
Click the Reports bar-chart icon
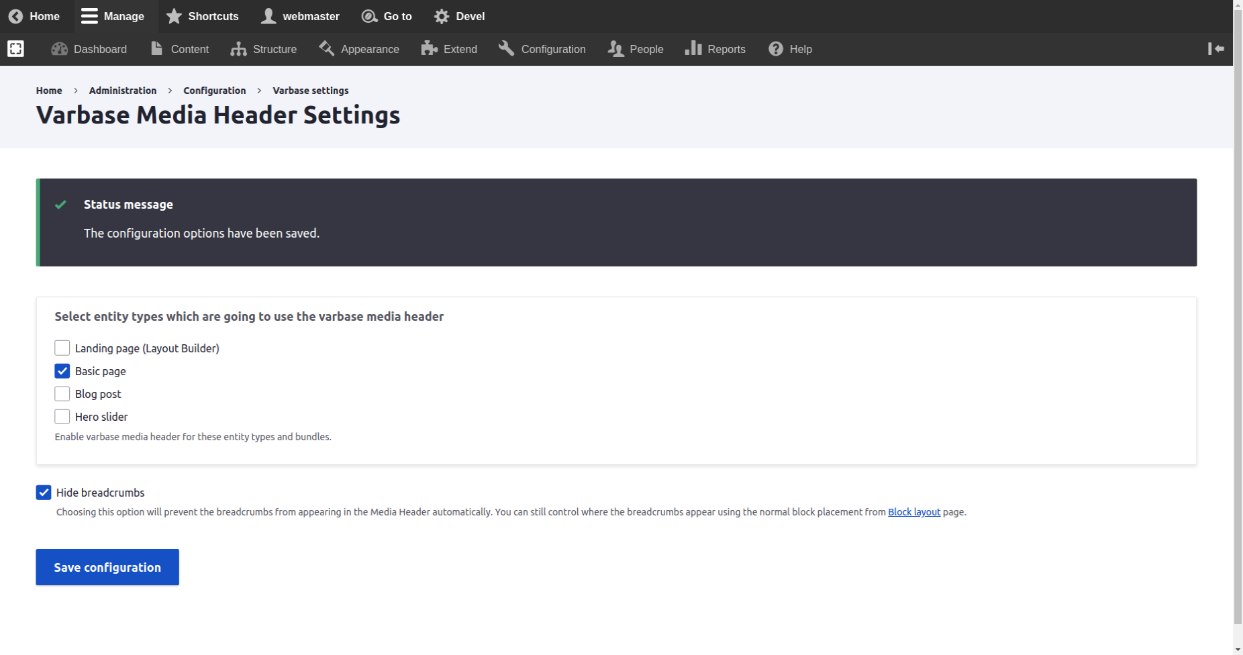tap(693, 48)
